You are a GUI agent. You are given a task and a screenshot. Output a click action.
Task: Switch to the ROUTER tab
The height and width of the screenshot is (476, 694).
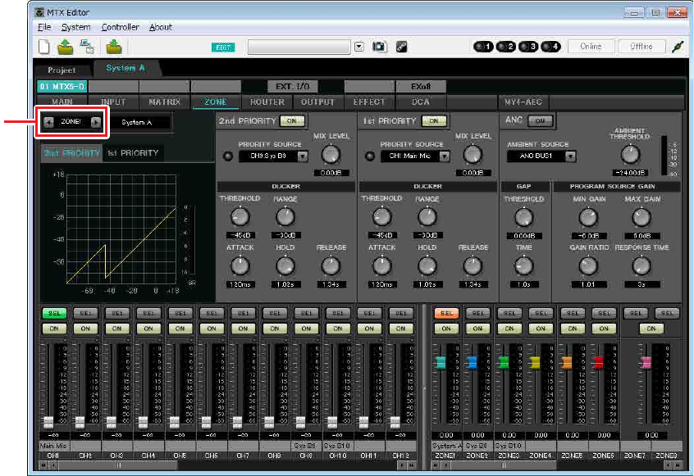click(267, 102)
